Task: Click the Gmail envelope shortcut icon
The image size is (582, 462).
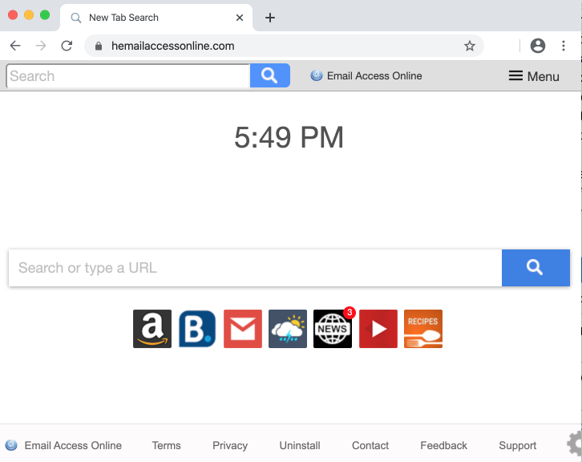Action: (x=243, y=329)
